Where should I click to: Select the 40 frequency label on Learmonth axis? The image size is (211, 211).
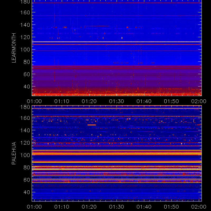pyautogui.click(x=27, y=87)
